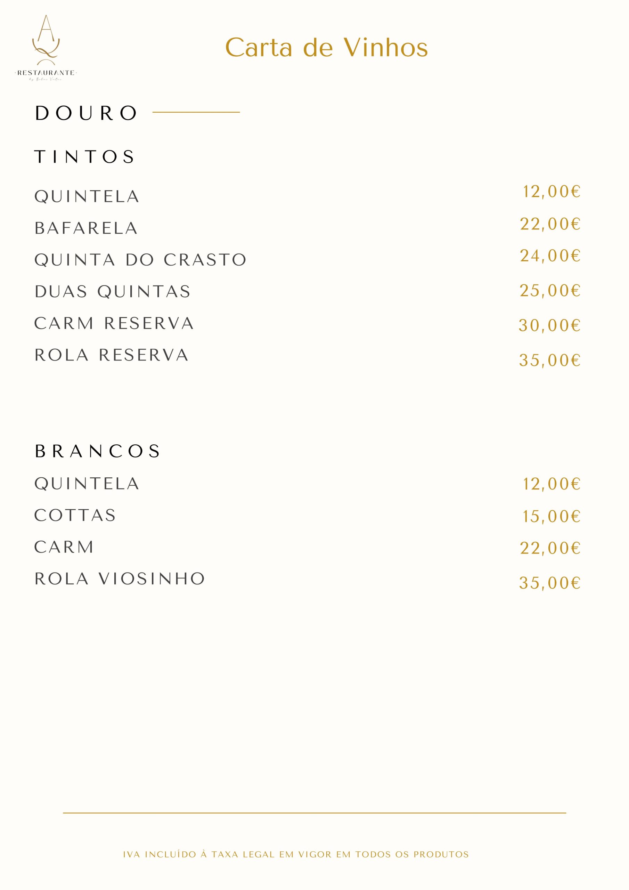
Task: Select the DOURO region heading
Action: (86, 113)
